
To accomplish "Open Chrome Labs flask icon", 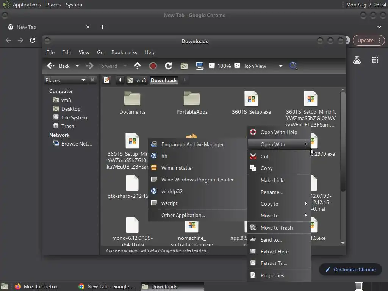I will 357,60.
